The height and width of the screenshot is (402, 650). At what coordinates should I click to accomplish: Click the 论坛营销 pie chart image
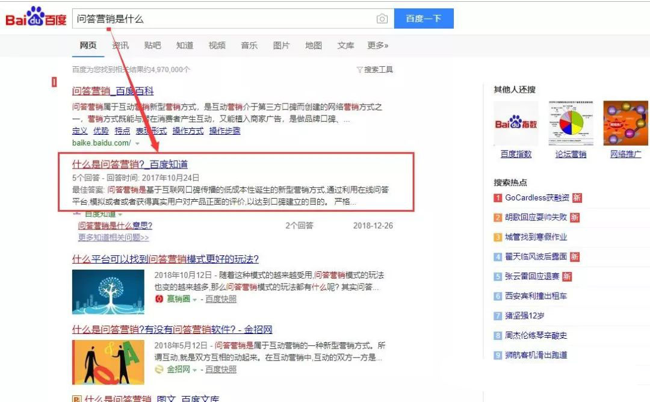point(571,123)
